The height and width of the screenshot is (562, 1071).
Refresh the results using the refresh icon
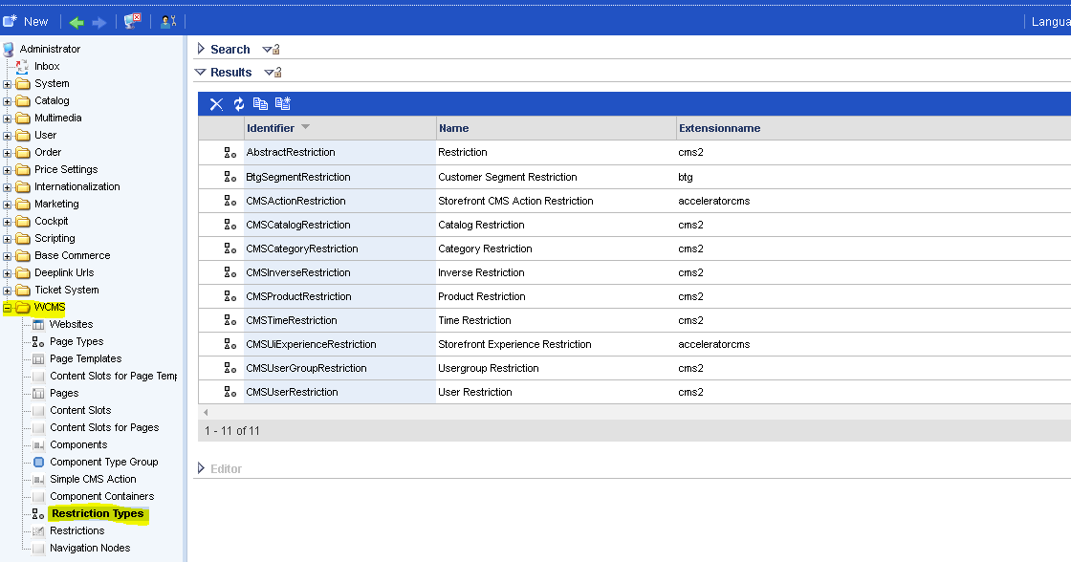239,104
